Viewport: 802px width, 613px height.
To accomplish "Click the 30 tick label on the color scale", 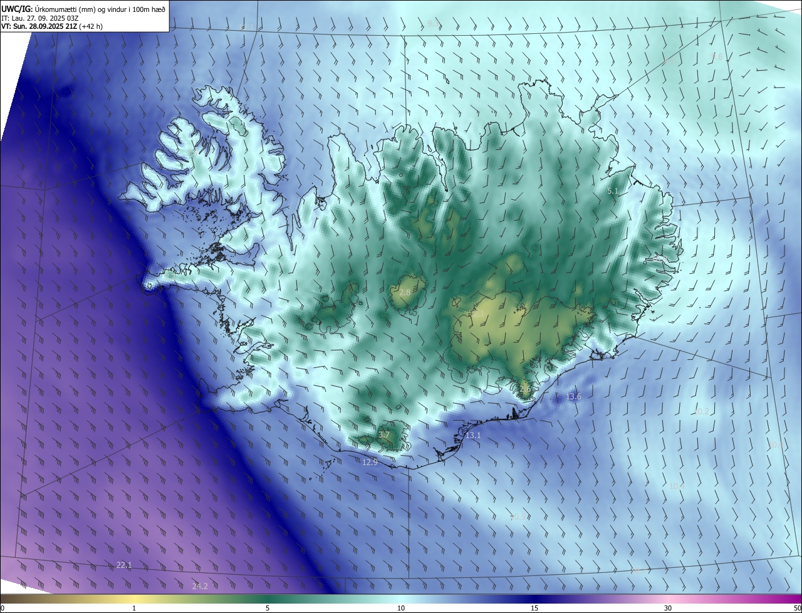I will tap(668, 609).
